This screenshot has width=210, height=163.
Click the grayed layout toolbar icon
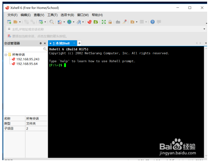(142, 22)
